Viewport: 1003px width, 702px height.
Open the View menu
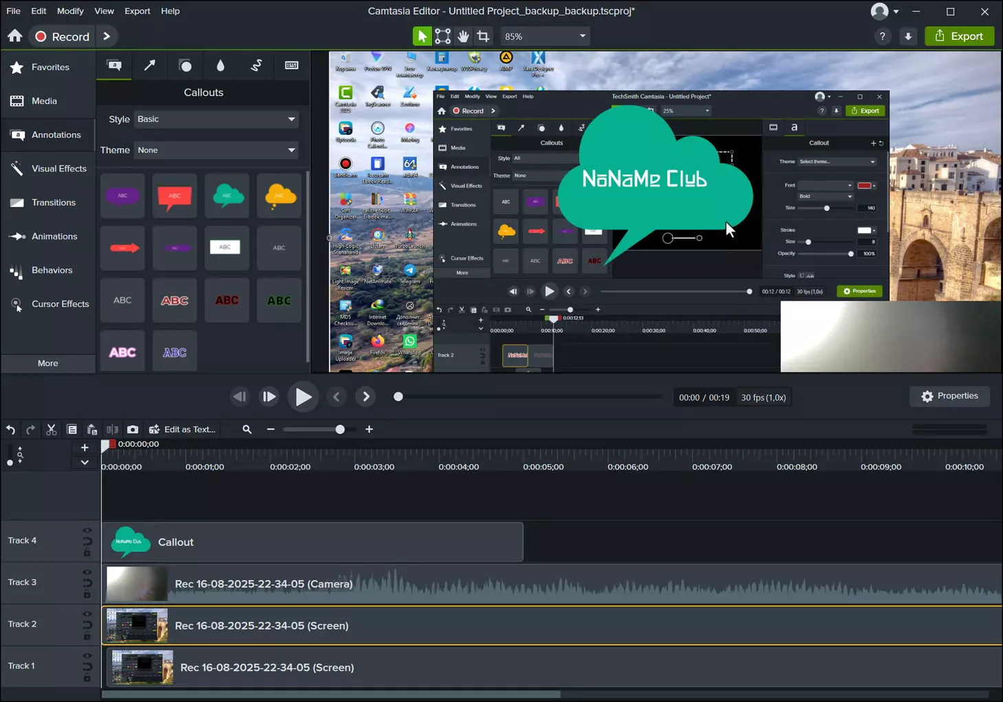pyautogui.click(x=105, y=11)
